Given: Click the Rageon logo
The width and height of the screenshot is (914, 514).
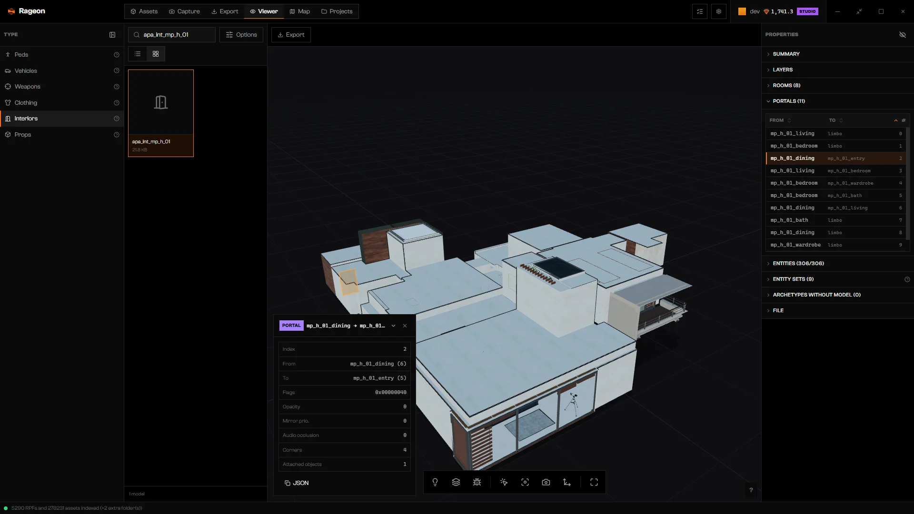Looking at the screenshot, I should click(26, 11).
